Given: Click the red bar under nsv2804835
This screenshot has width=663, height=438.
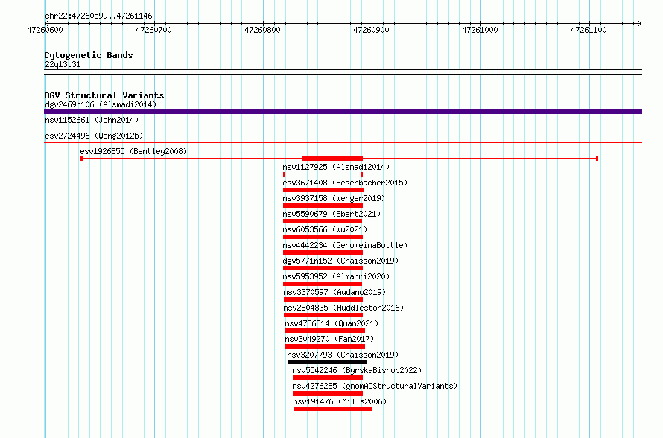Looking at the screenshot, I should coord(323,315).
